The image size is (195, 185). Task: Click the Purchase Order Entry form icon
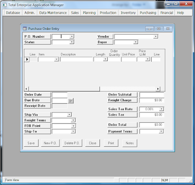click(x=25, y=29)
